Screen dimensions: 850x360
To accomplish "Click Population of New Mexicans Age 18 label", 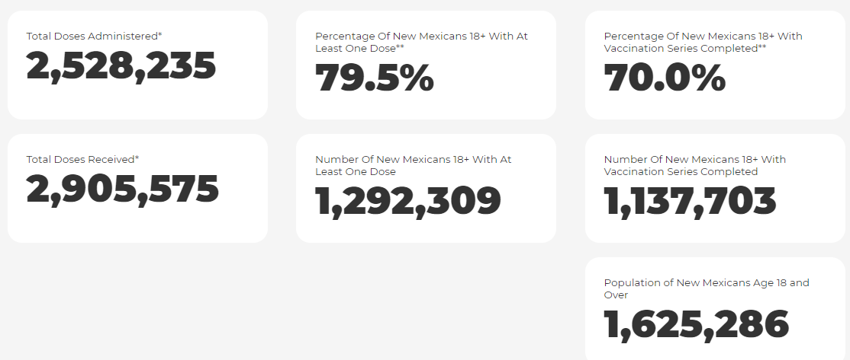I will pos(706,288).
